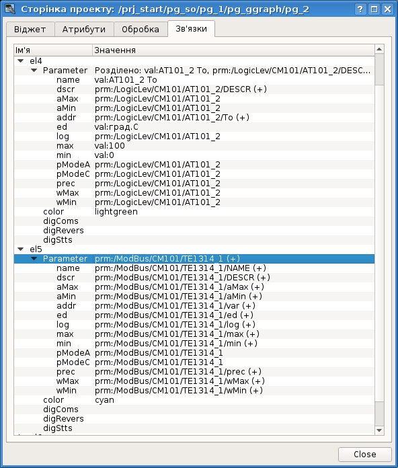Image resolution: width=398 pixels, height=468 pixels.
Task: Switch to the Обробка tab
Action: coord(141,30)
